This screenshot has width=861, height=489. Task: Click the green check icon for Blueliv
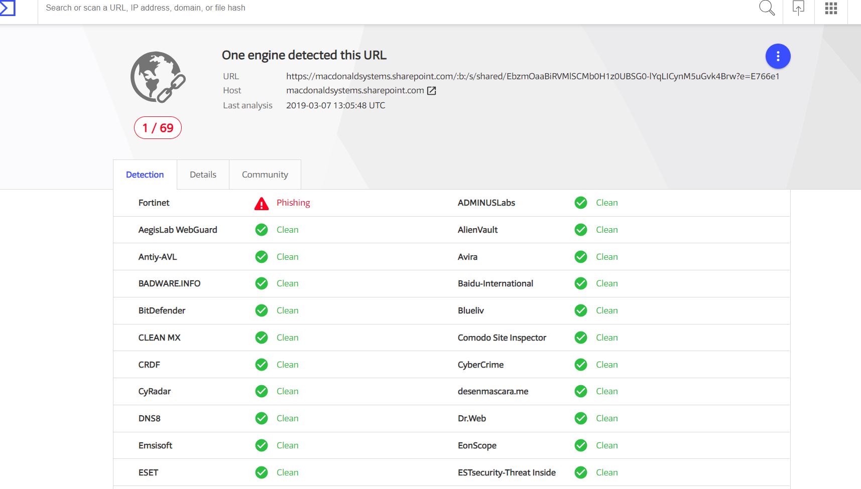(581, 310)
